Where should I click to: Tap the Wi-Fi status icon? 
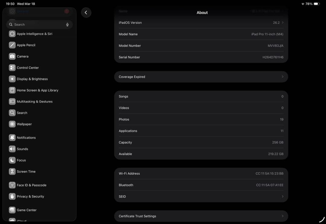tap(303, 4)
